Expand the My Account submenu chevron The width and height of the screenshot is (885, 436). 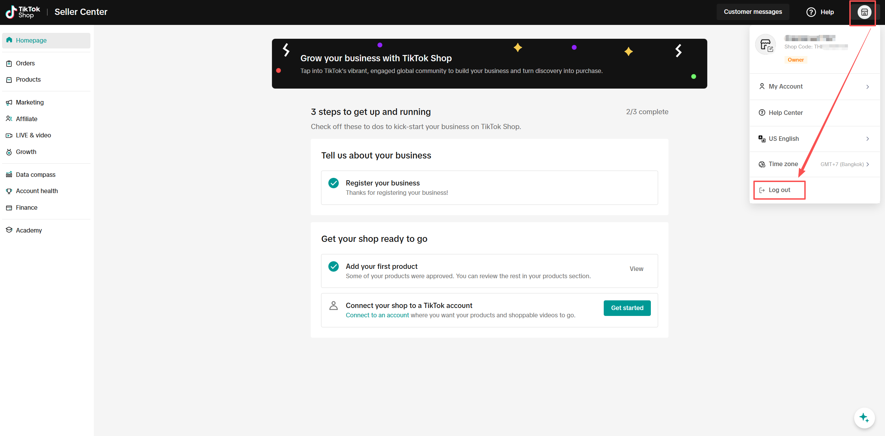(867, 87)
